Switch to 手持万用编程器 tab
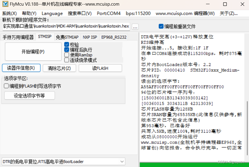249x167 pixels. coord(18,37)
